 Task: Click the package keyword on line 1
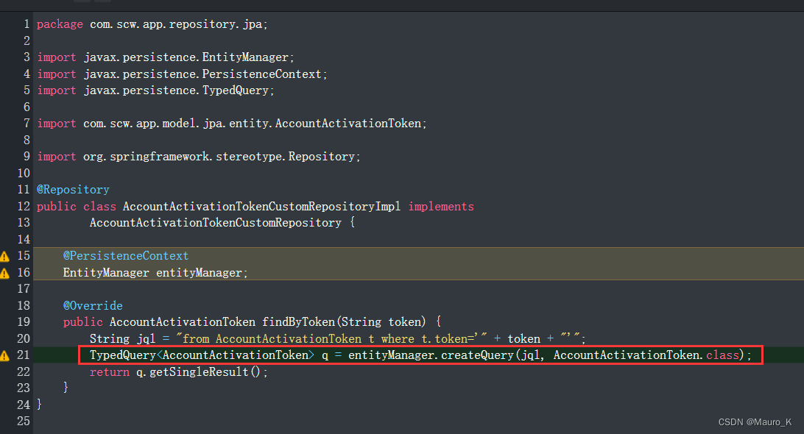point(59,24)
